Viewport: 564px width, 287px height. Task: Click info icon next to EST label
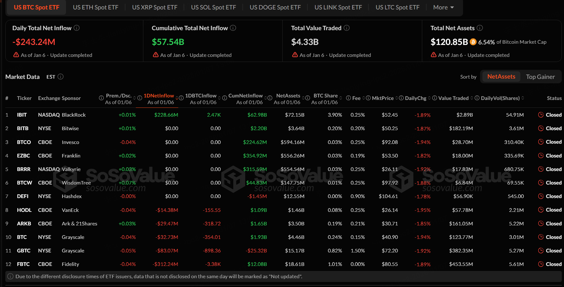(61, 77)
